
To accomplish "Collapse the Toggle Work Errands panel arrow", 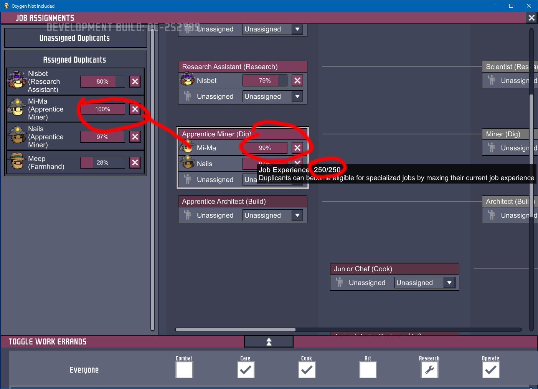I will [x=269, y=341].
